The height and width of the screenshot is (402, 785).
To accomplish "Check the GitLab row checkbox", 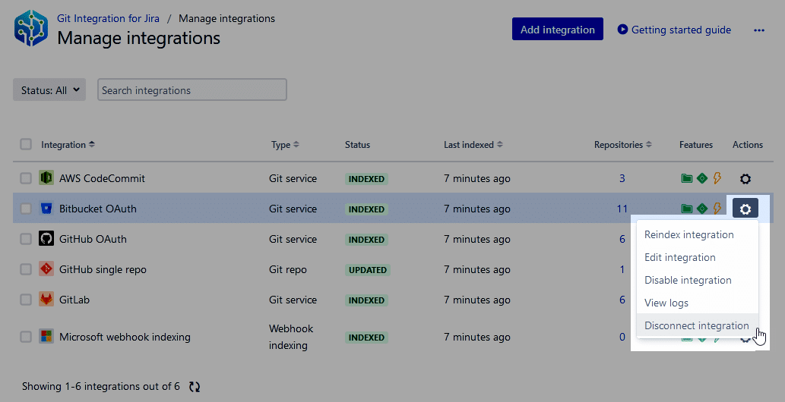I will click(x=26, y=300).
